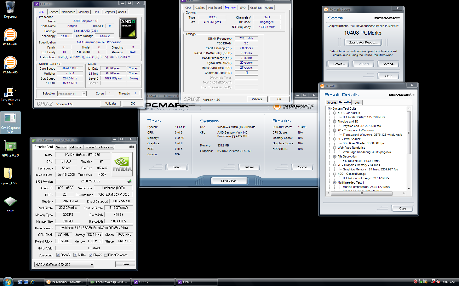Image resolution: width=459 pixels, height=286 pixels.
Task: Click the Safely Remove Hardware tray icon
Action: click(x=420, y=282)
